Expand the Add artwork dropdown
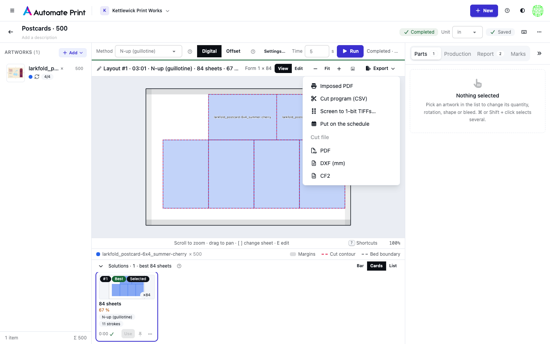The image size is (550, 344). [x=73, y=53]
